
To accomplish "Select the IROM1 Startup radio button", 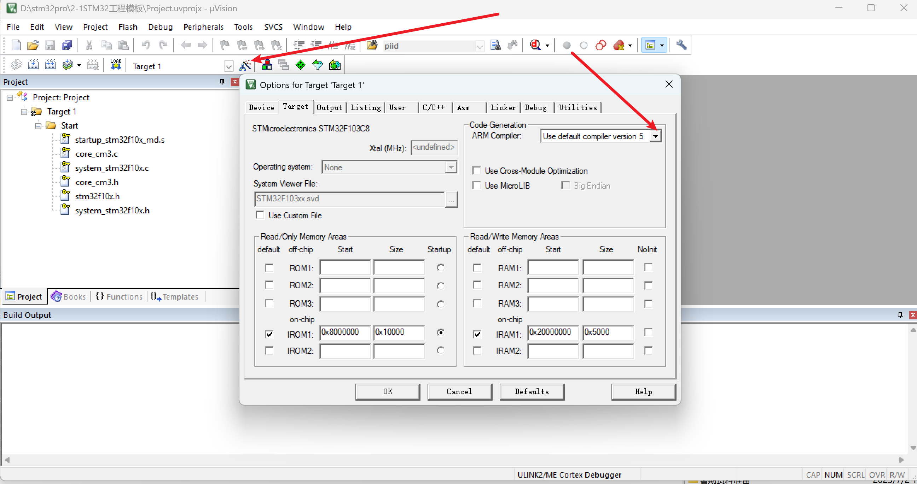I will pyautogui.click(x=441, y=332).
